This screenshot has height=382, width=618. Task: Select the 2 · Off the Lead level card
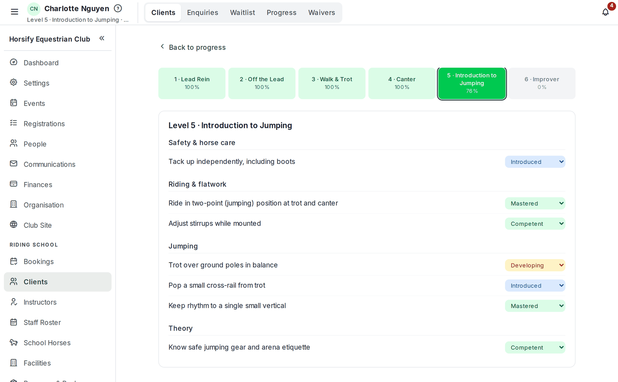point(262,83)
